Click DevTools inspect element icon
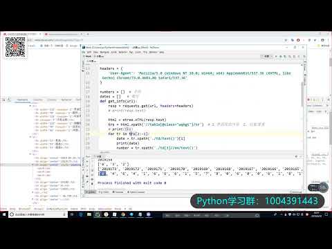This screenshot has width=332, height=249. point(4,100)
